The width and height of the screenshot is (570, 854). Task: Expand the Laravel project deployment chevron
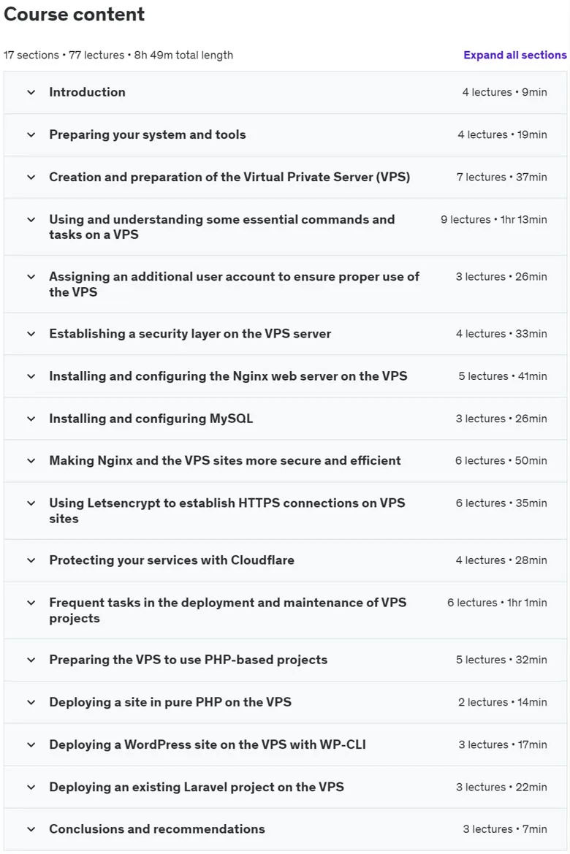[31, 788]
